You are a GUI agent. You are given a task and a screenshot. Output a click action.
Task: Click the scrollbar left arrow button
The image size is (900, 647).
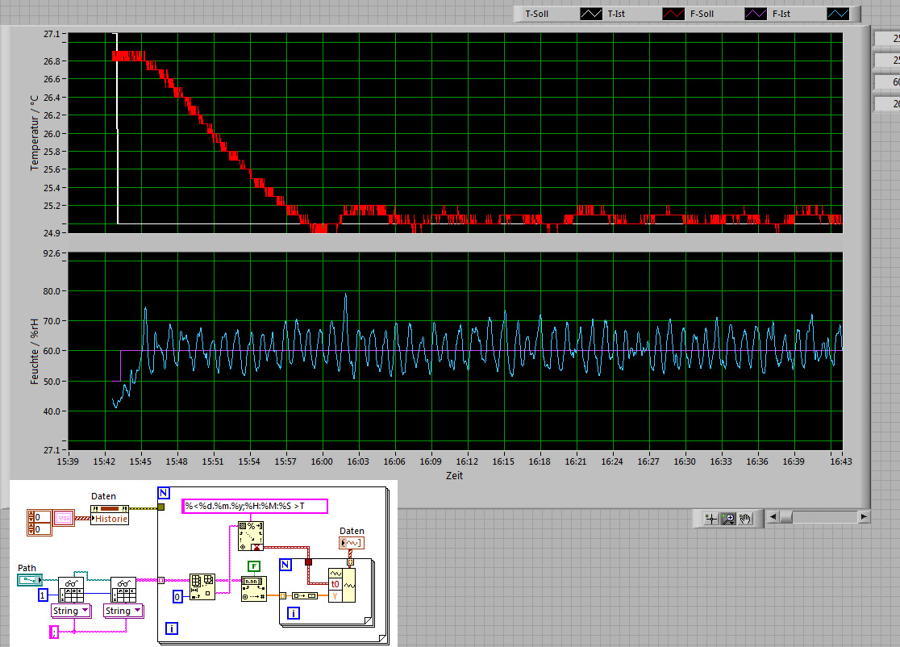point(773,516)
